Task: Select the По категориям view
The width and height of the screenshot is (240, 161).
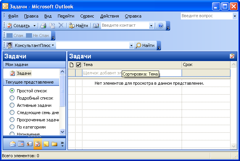Action: click(27, 127)
